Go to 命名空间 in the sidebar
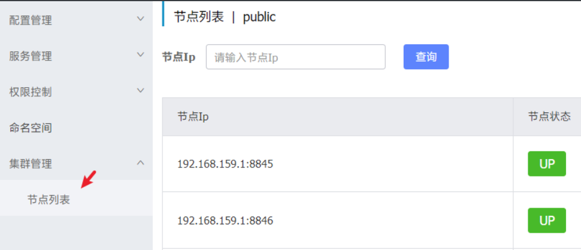This screenshot has width=581, height=250. [31, 128]
